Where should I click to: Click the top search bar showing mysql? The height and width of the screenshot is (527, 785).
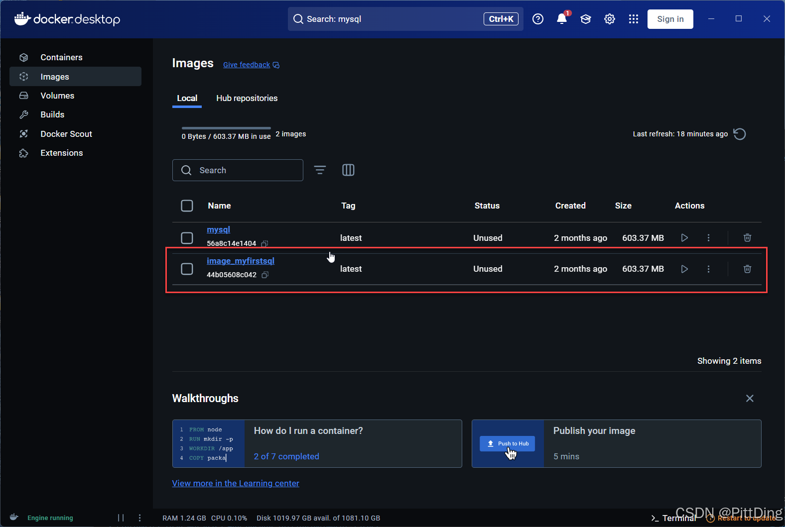405,19
